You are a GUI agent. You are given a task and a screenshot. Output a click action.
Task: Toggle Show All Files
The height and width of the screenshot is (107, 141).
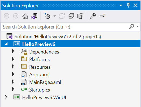coord(80,16)
